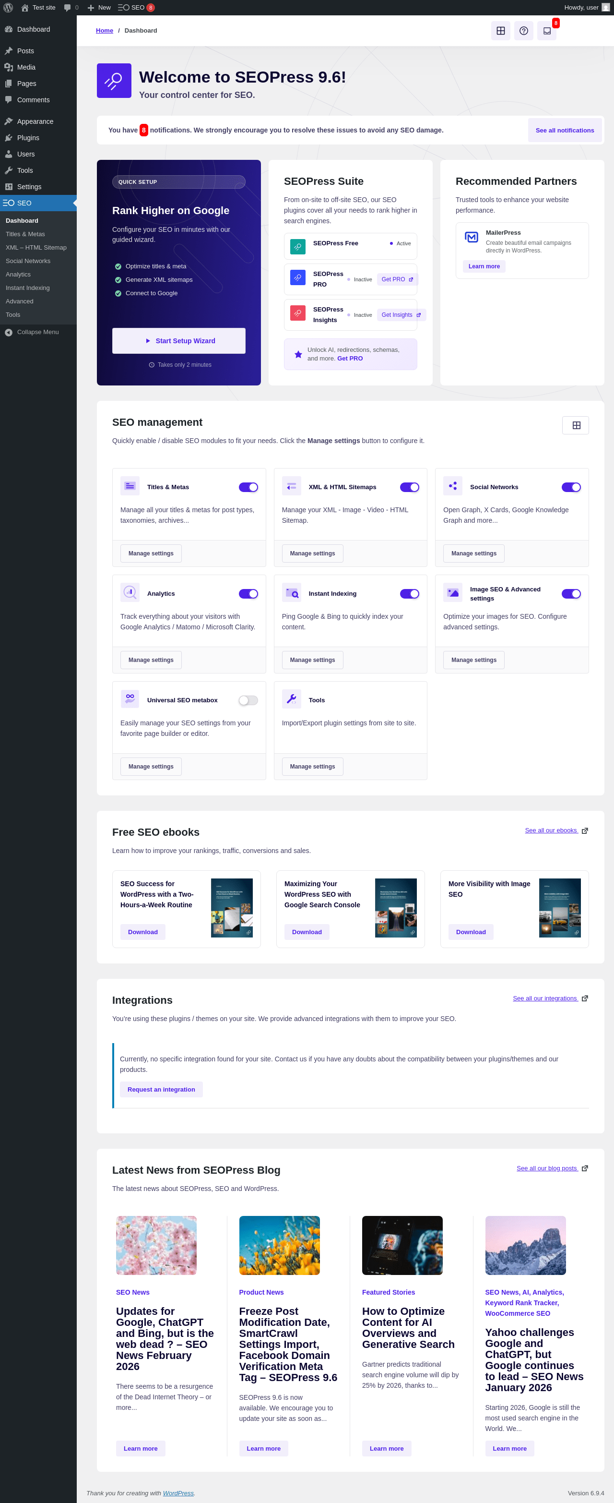The width and height of the screenshot is (614, 1503).
Task: Click the Analytics module icon
Action: (130, 593)
